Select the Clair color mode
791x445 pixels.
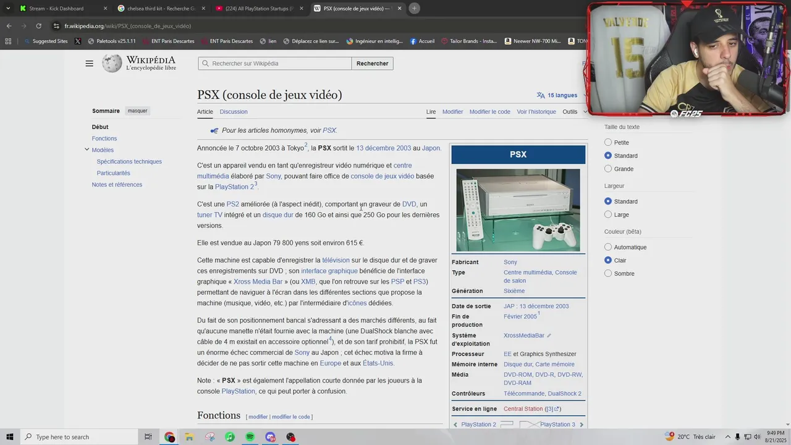pyautogui.click(x=608, y=260)
